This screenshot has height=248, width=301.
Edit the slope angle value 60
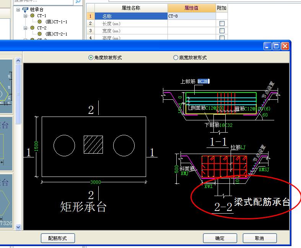point(265,115)
